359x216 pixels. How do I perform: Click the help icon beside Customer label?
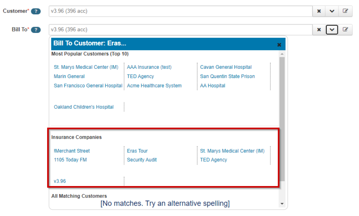36,11
